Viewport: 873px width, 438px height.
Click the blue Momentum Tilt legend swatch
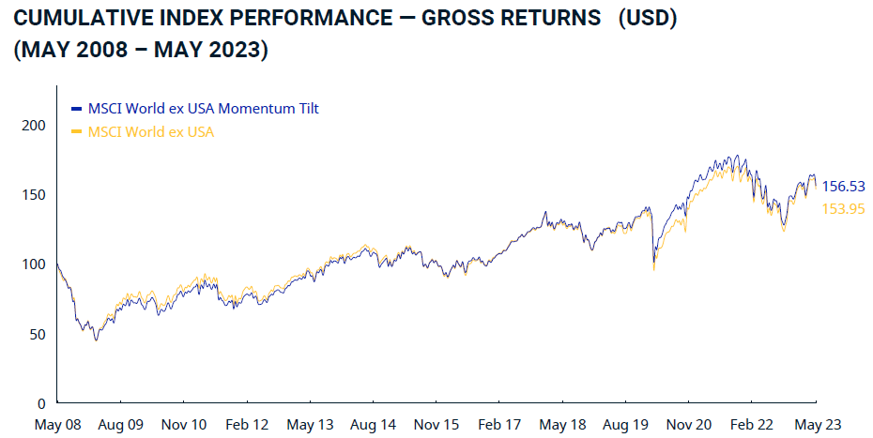pyautogui.click(x=78, y=109)
